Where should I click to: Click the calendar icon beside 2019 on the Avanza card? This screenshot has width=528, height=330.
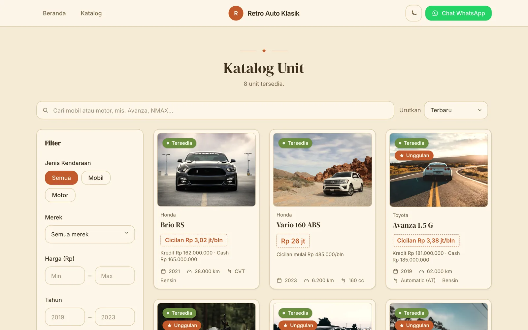point(395,271)
